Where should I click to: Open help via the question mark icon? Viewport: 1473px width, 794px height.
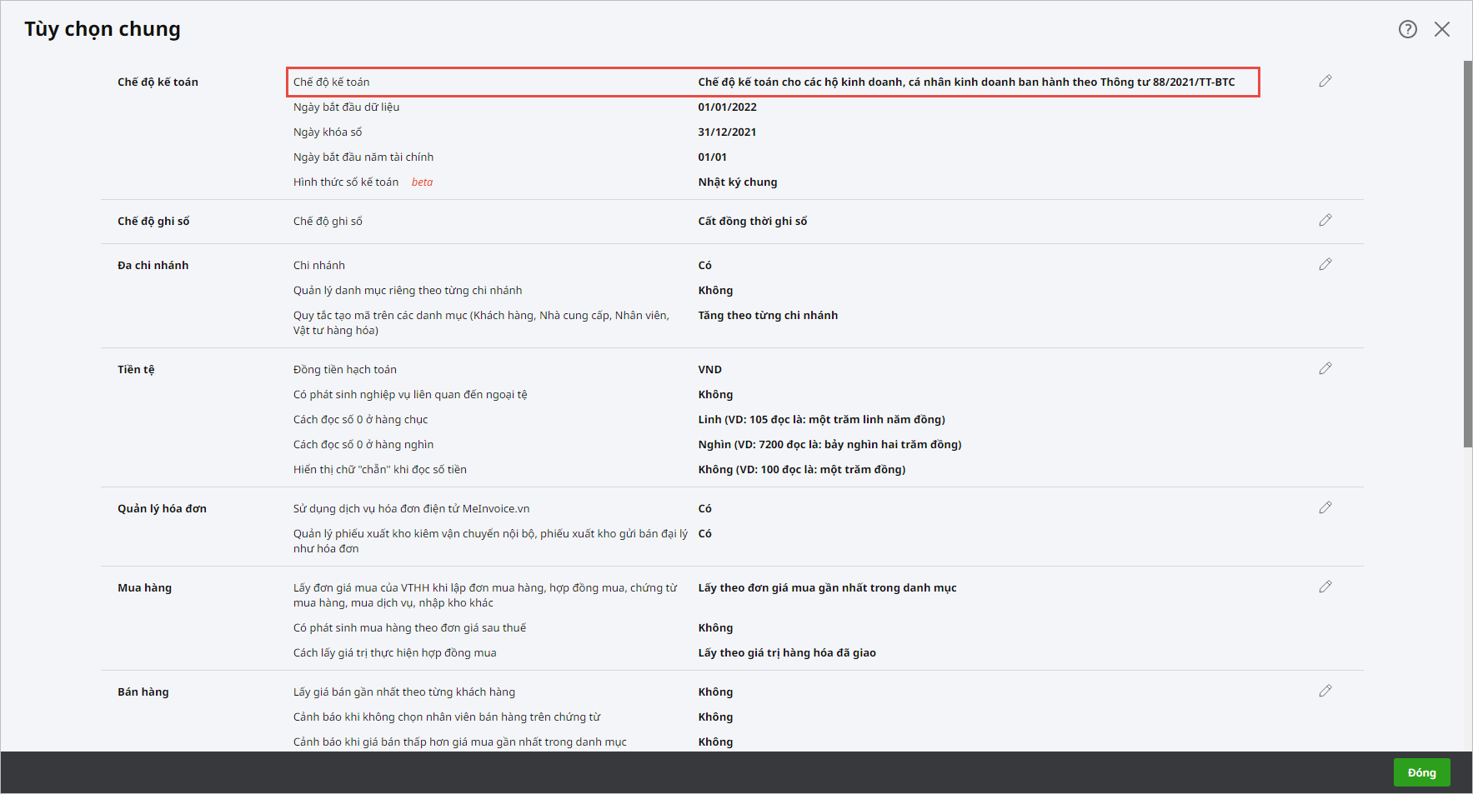point(1407,29)
